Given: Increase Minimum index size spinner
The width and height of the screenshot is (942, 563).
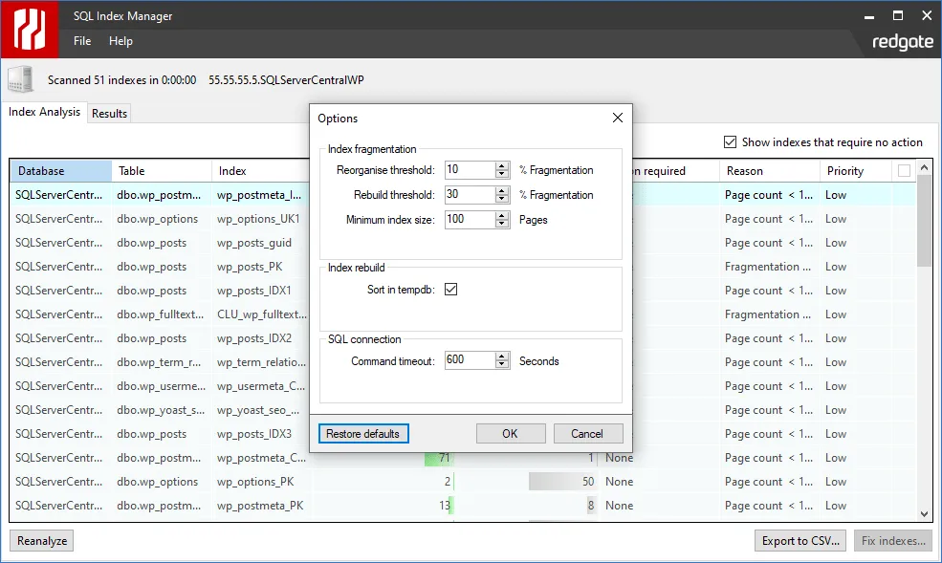Looking at the screenshot, I should (x=503, y=215).
